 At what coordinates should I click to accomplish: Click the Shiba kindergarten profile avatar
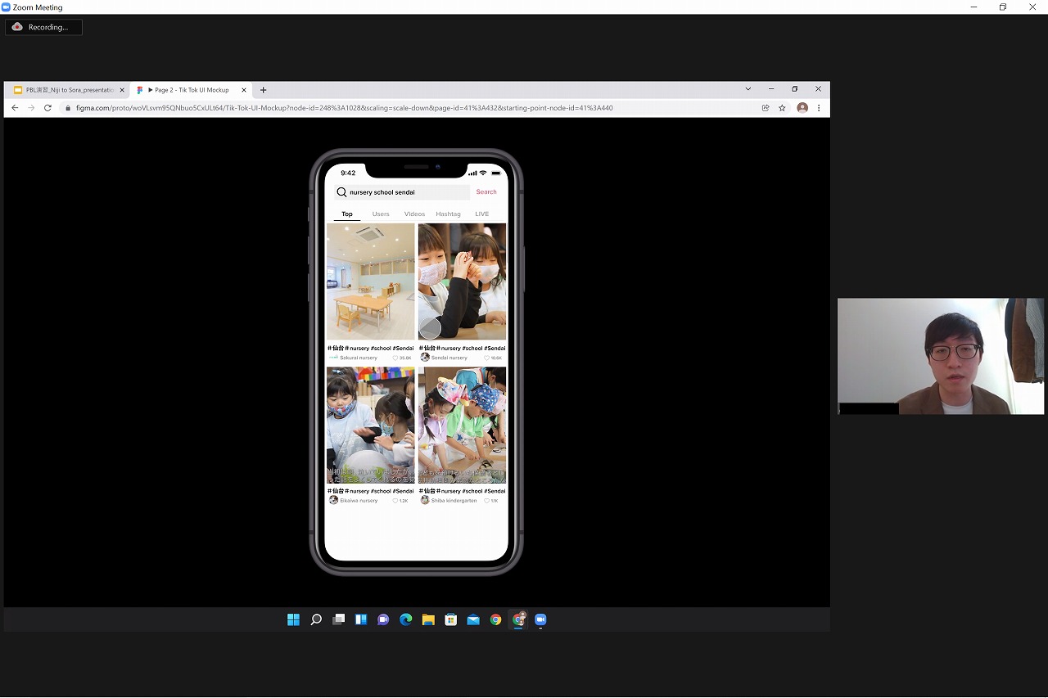(x=425, y=500)
